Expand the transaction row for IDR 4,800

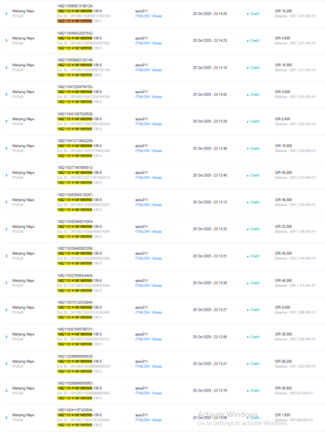[x=6, y=41]
